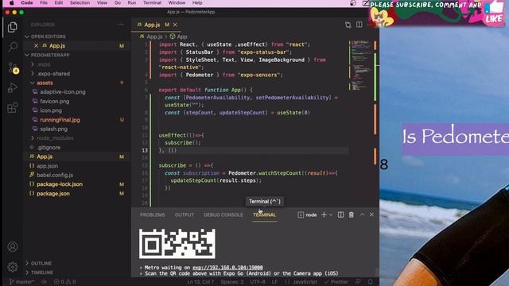Open the Accounts menu icon
The image size is (509, 286).
pos(13,247)
